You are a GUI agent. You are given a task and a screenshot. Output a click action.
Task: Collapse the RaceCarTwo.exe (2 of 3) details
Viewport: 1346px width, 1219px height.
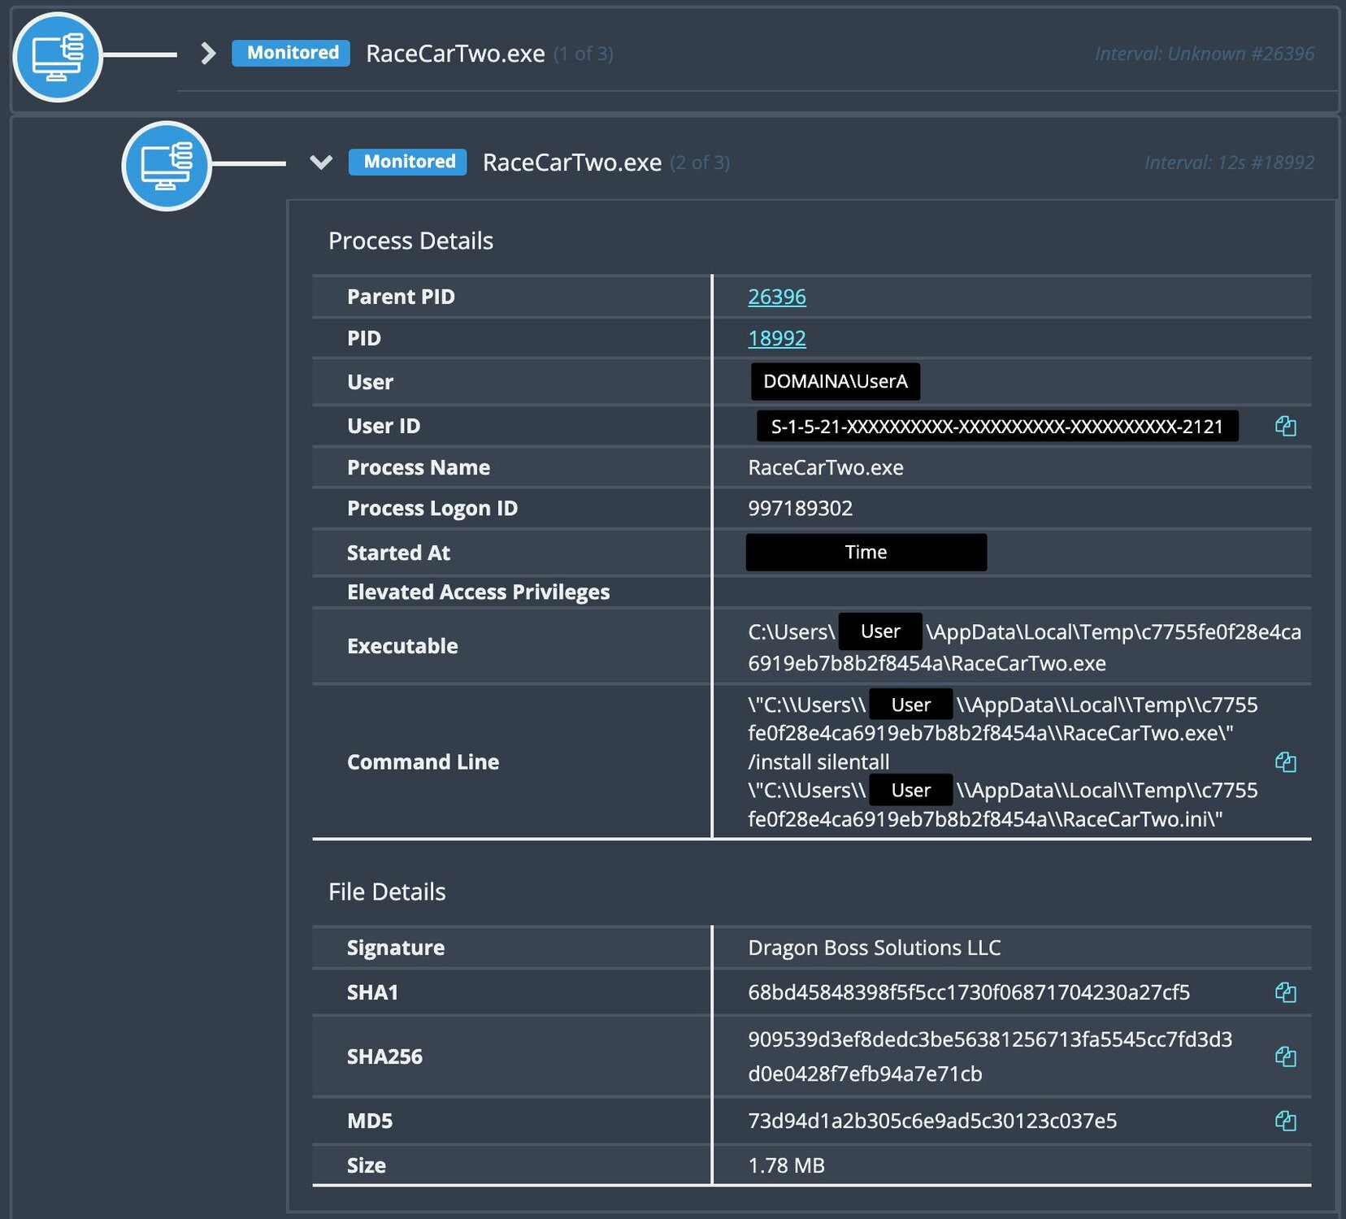(321, 163)
